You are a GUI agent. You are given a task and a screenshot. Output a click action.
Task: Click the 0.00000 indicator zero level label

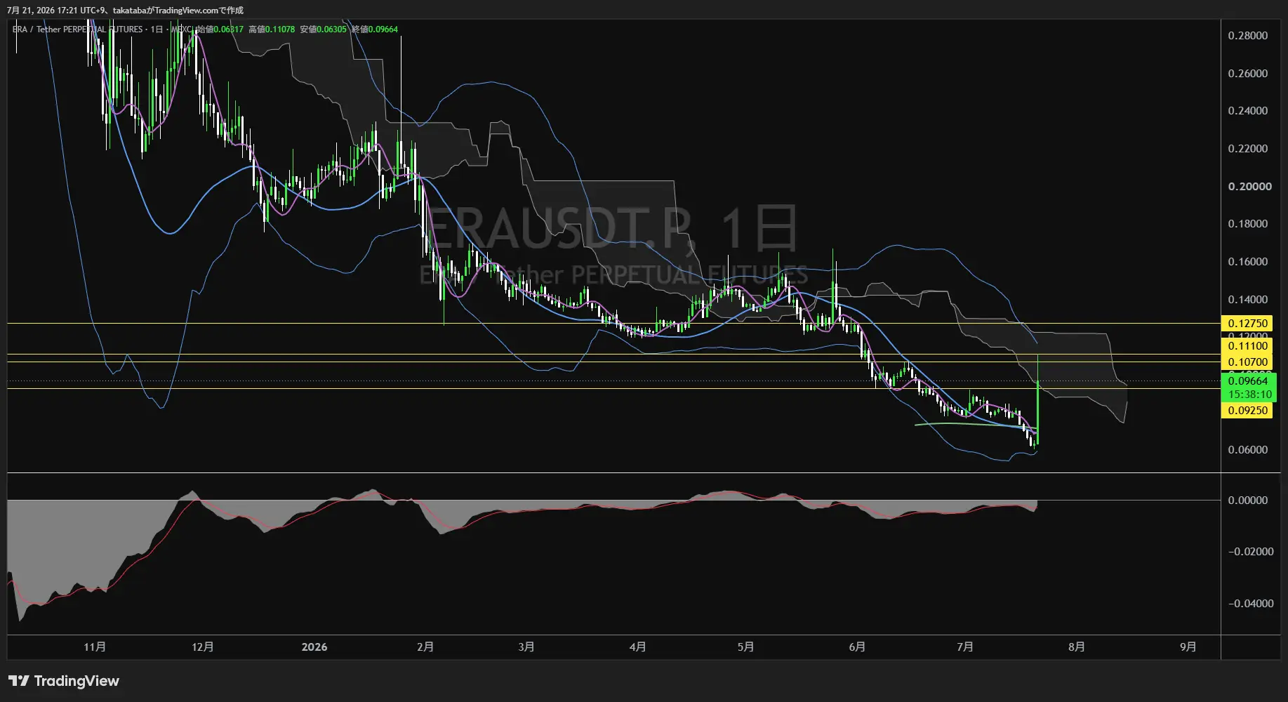pyautogui.click(x=1248, y=500)
